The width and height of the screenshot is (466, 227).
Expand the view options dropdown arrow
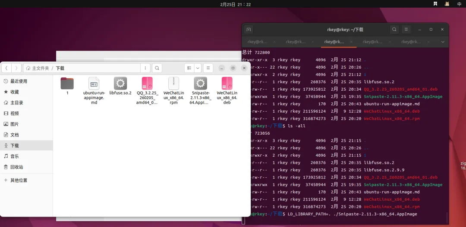[x=198, y=68]
